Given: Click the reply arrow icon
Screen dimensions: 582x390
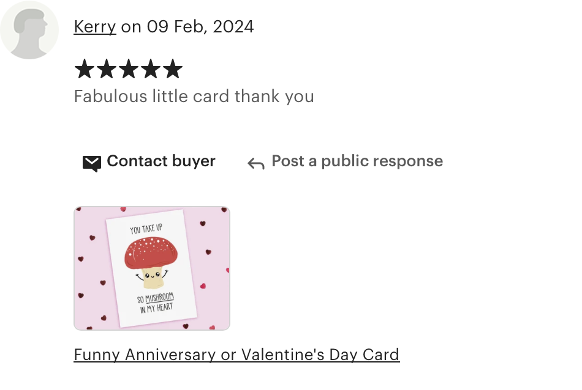Looking at the screenshot, I should tap(256, 163).
